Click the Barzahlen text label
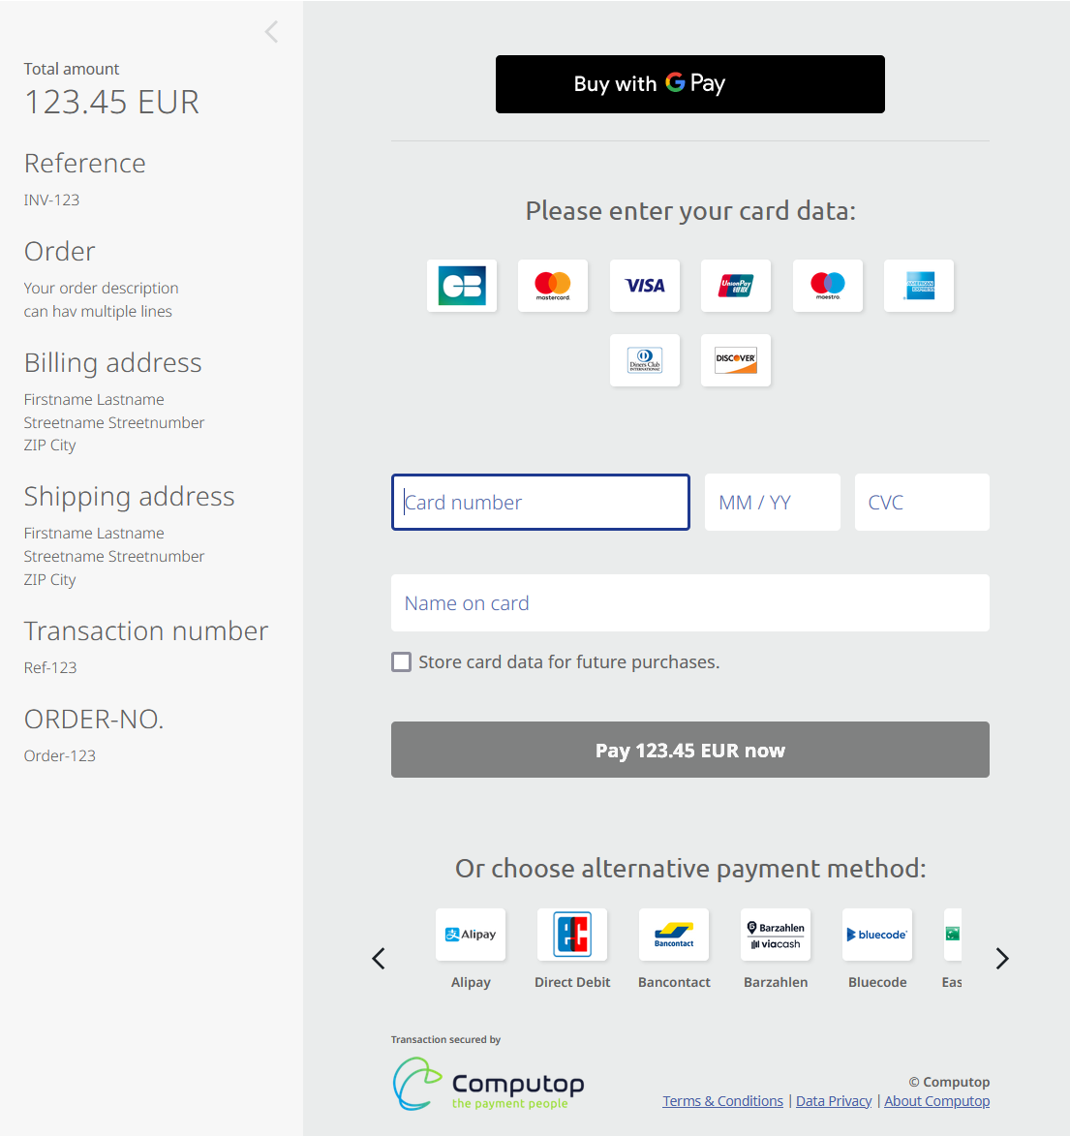 pyautogui.click(x=776, y=982)
